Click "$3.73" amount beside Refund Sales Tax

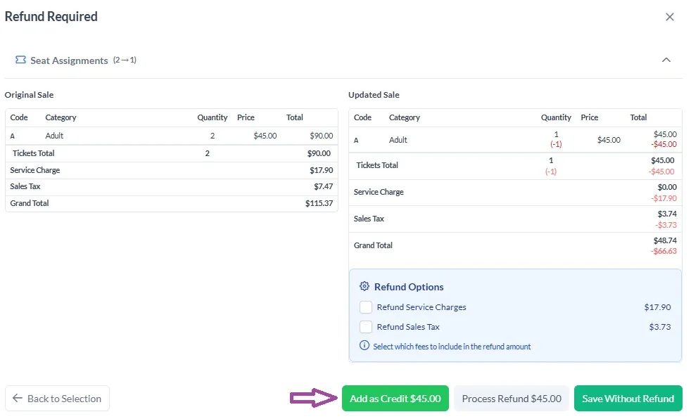[x=660, y=327]
